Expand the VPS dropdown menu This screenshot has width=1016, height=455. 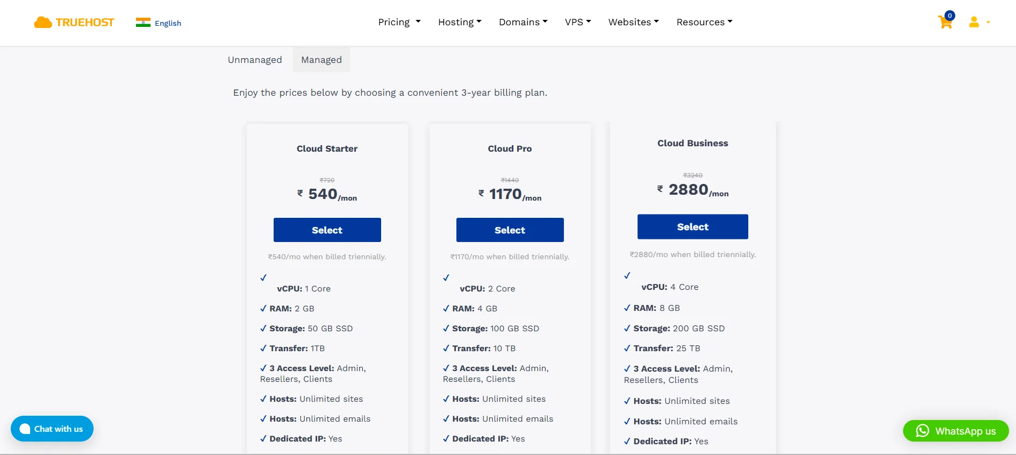[x=578, y=22]
